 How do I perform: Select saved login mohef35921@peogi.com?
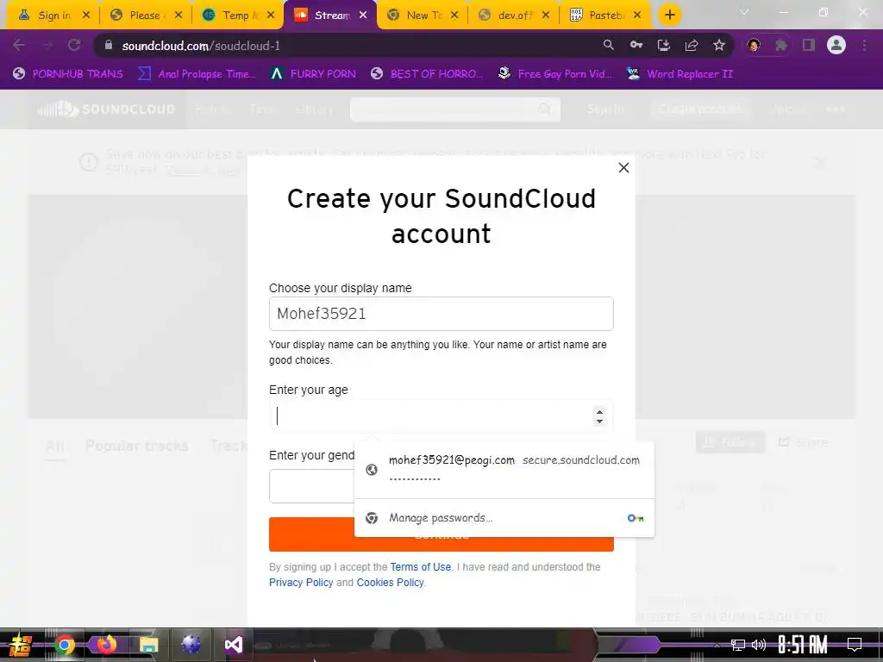(504, 470)
